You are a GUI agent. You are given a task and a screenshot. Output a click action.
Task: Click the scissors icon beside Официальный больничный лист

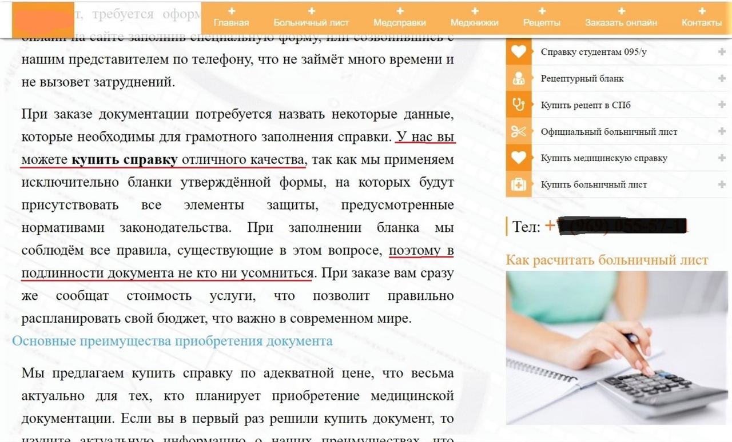tap(519, 131)
